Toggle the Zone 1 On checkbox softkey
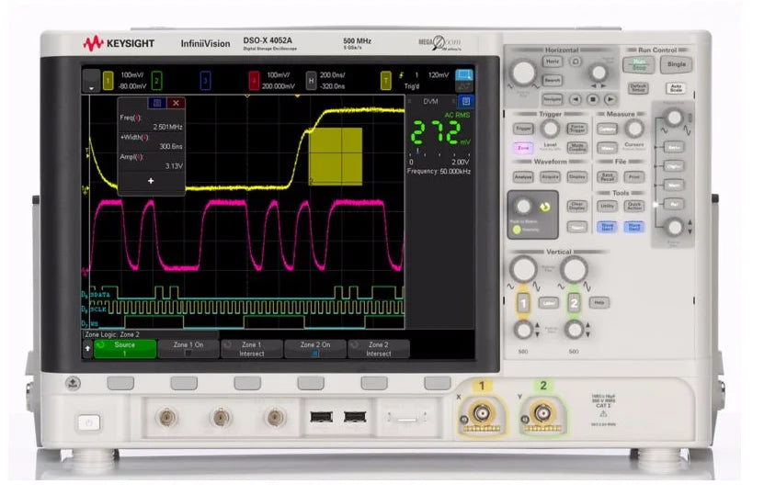The image size is (764, 495). 188,348
